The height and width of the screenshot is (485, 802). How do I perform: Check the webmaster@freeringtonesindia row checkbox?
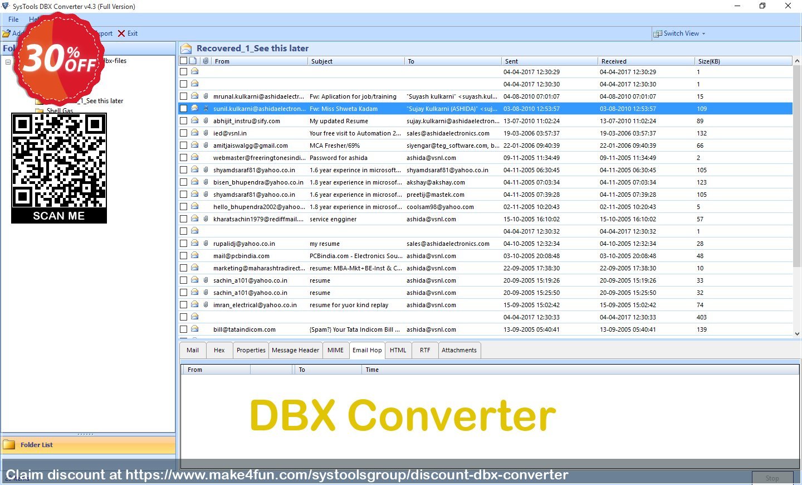pyautogui.click(x=183, y=158)
